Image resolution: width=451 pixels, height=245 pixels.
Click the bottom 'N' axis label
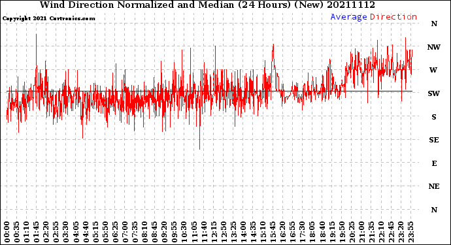tap(434, 210)
